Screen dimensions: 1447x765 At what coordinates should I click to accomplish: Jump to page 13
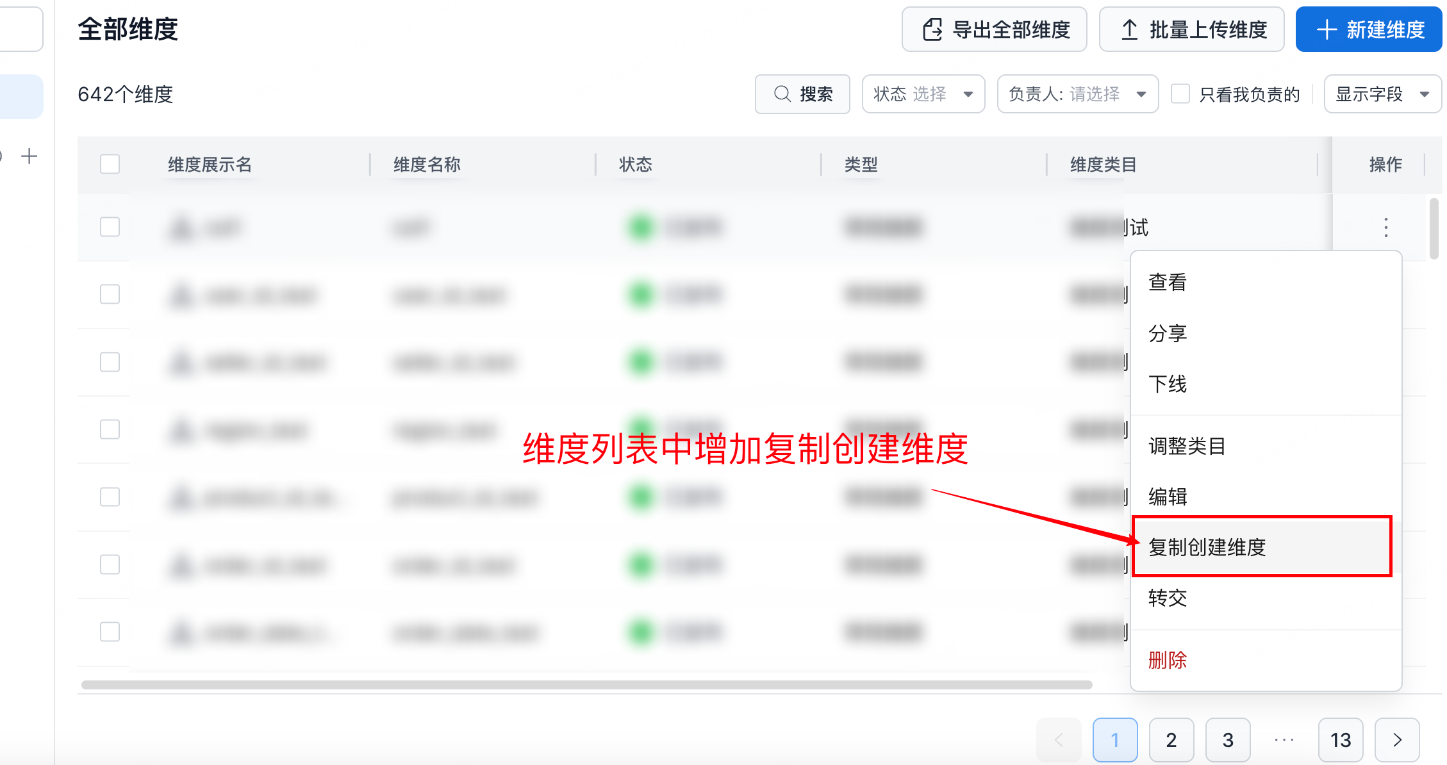tap(1341, 740)
